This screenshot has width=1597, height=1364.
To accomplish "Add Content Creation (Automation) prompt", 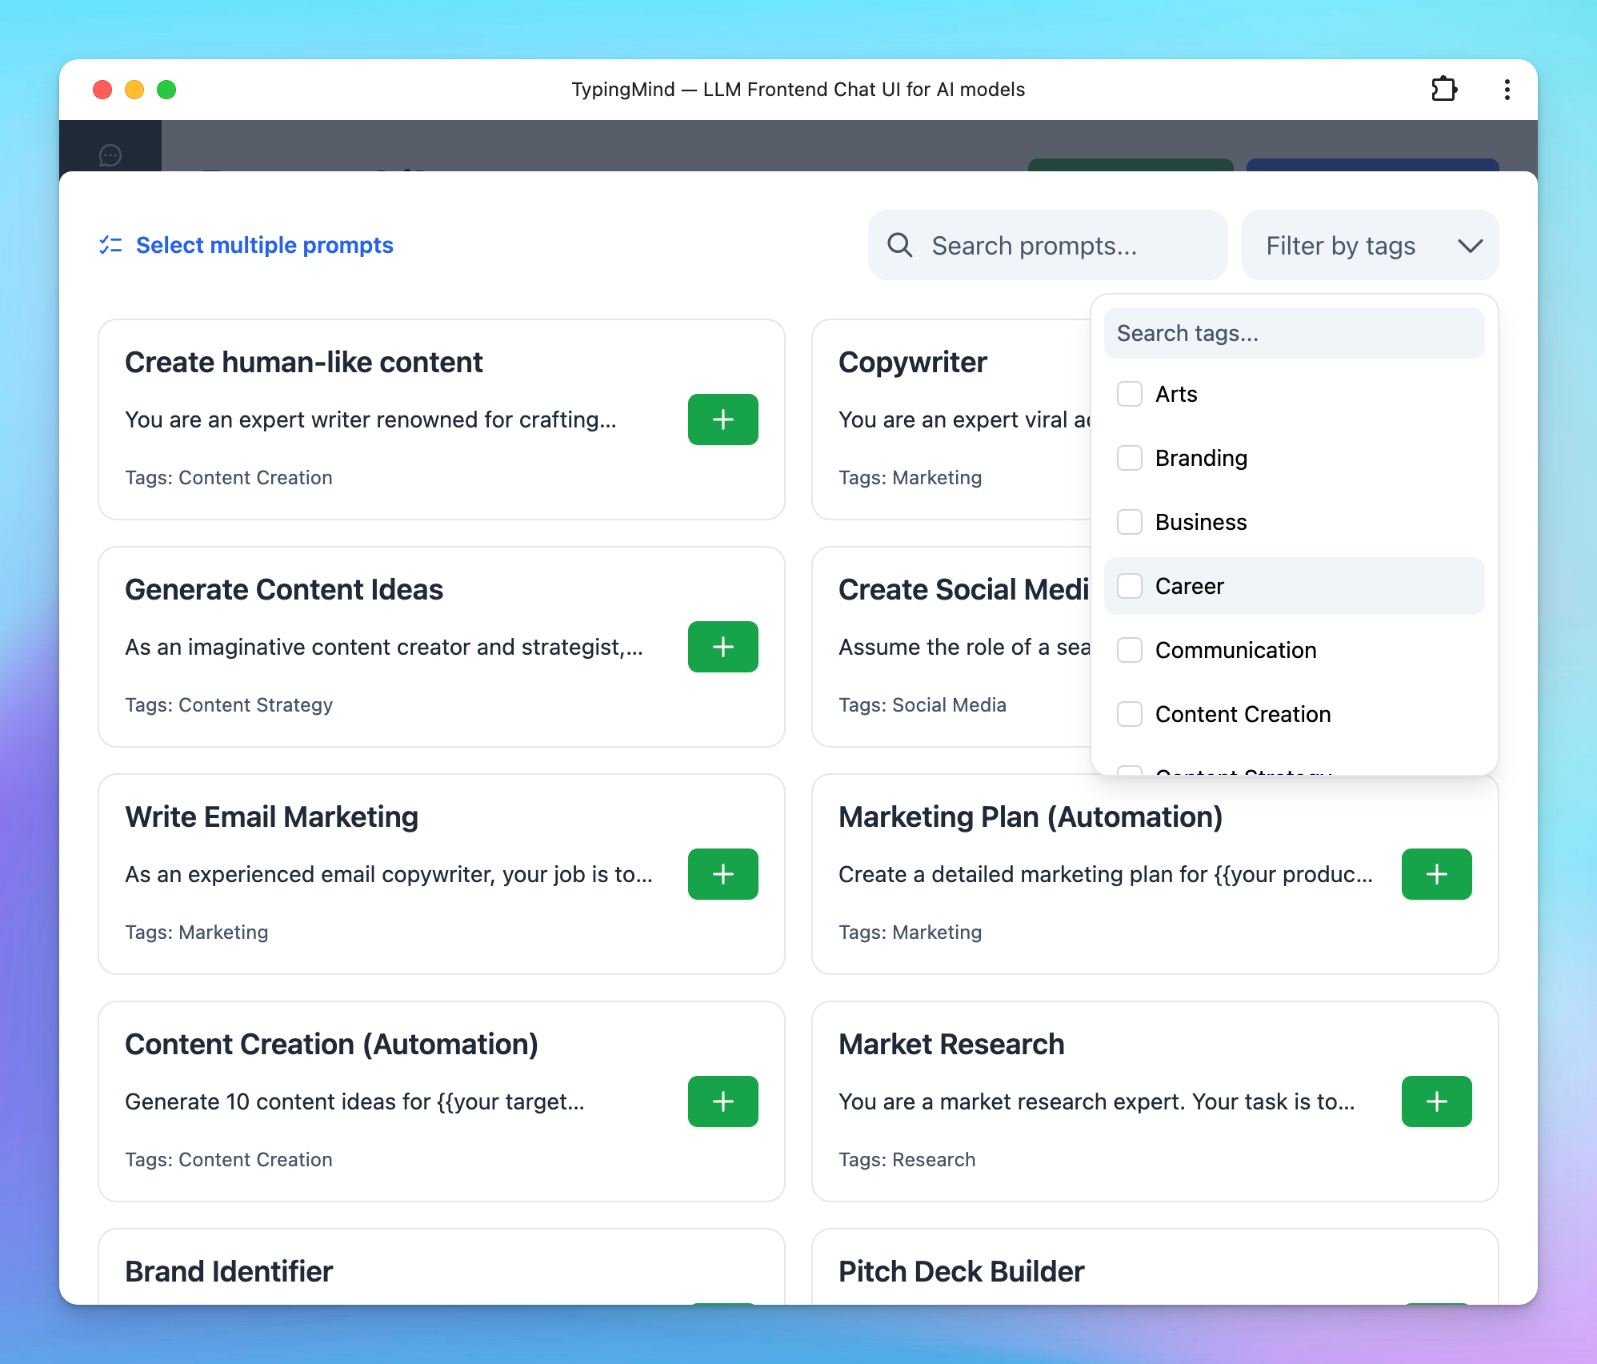I will click(722, 1101).
